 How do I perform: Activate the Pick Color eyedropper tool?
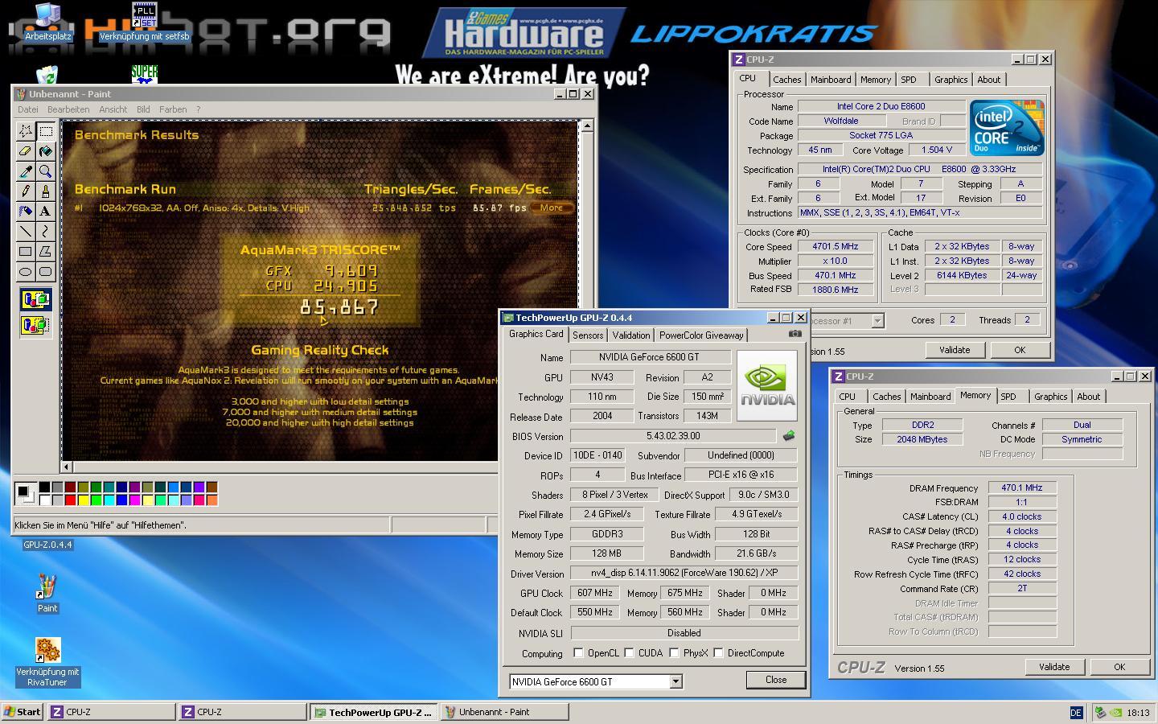click(26, 171)
